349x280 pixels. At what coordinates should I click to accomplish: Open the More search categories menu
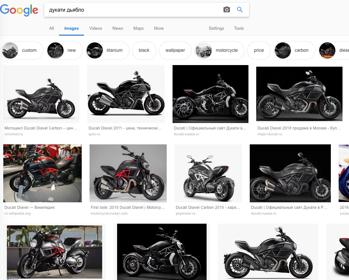pos(159,28)
